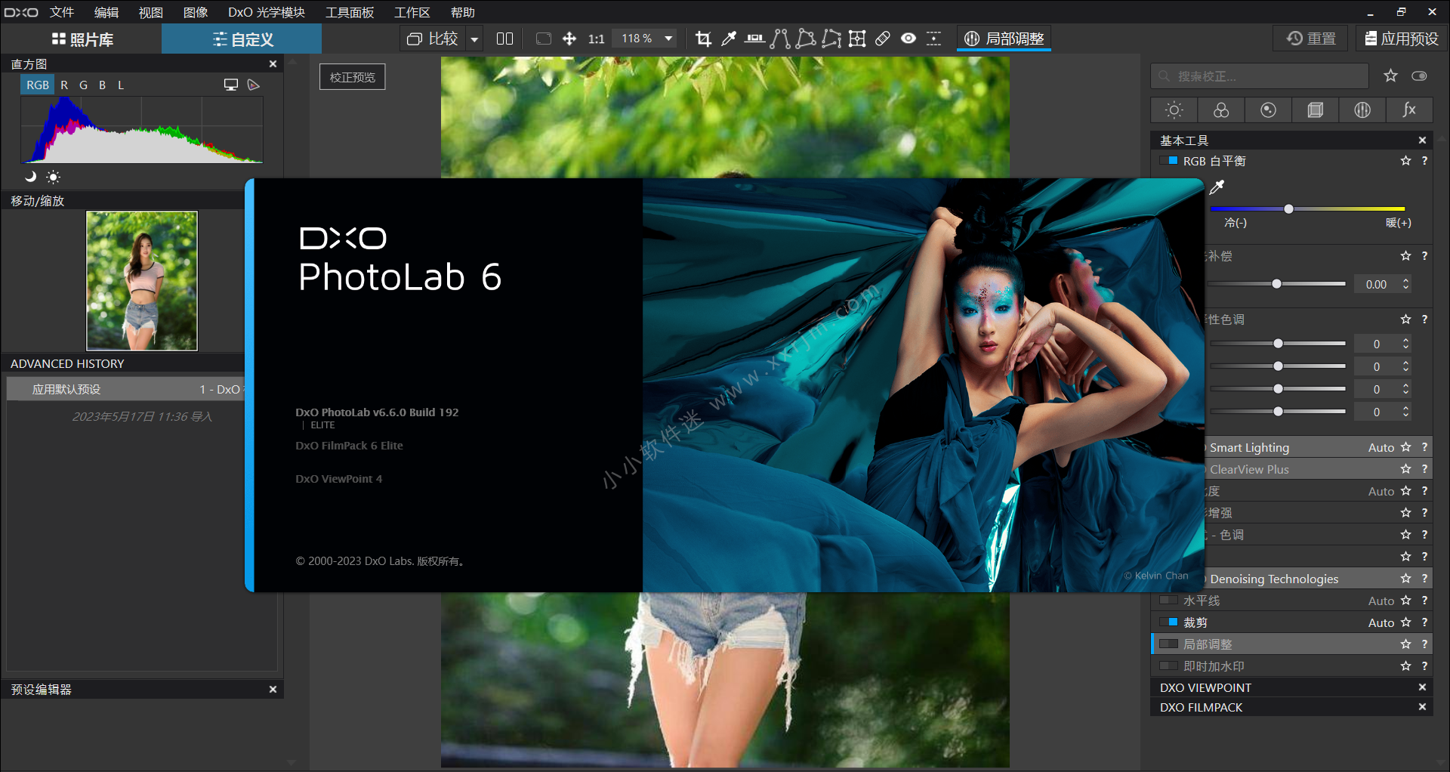Open the DxO 光学模块 menu
Screen dimensions: 1450x772
click(x=267, y=12)
